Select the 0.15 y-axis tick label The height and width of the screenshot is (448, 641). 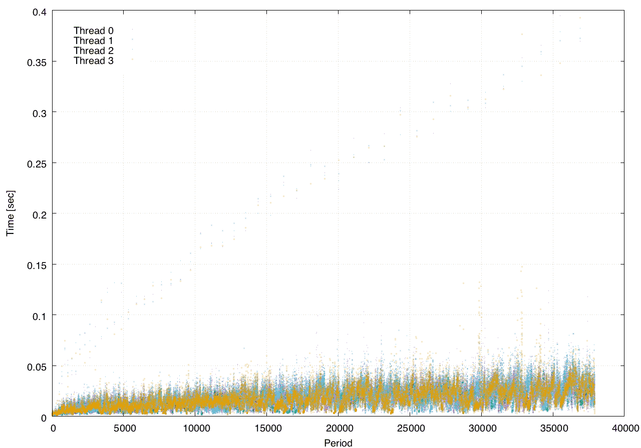coord(37,264)
